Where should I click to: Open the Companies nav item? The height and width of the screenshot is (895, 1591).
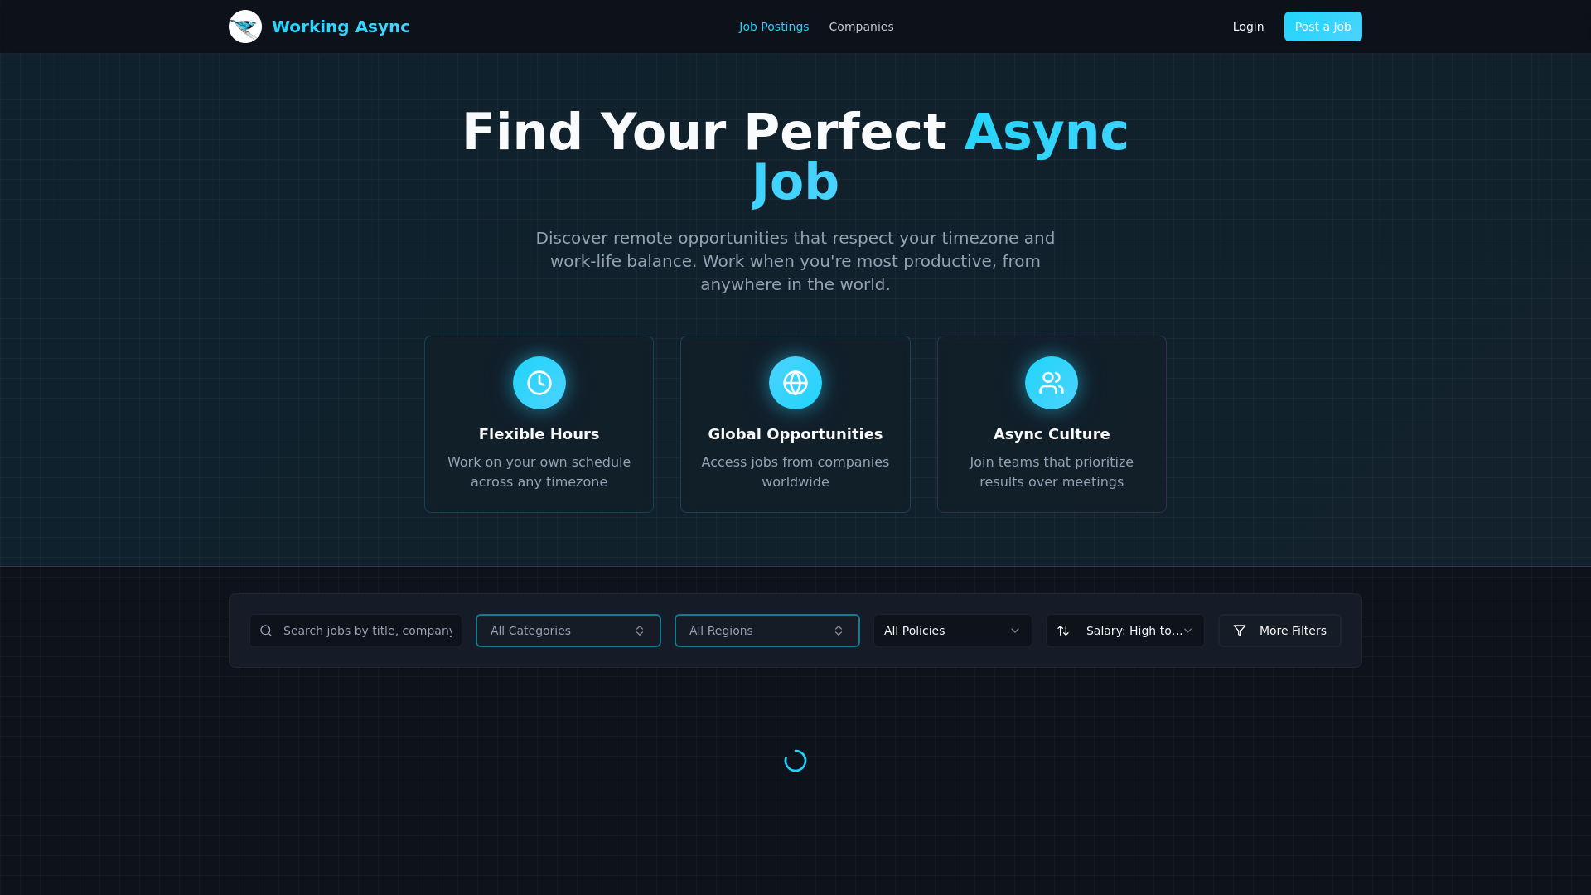click(861, 27)
